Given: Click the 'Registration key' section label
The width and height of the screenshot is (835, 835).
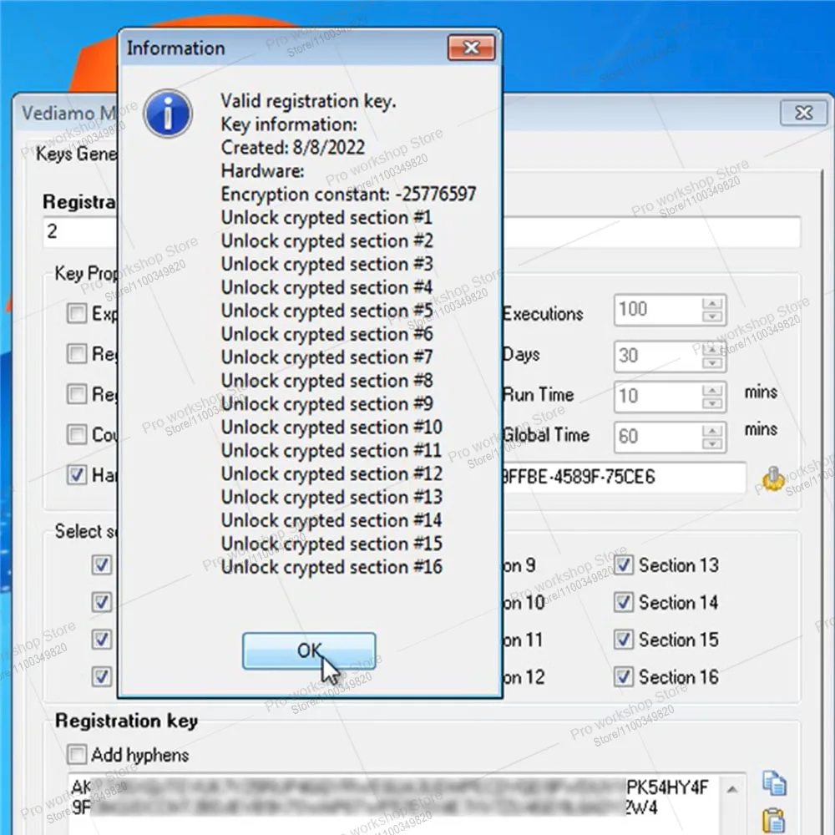Looking at the screenshot, I should [126, 721].
